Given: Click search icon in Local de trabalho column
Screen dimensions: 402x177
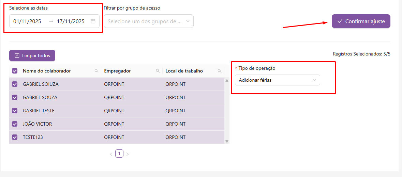Looking at the screenshot, I should click(x=220, y=71).
